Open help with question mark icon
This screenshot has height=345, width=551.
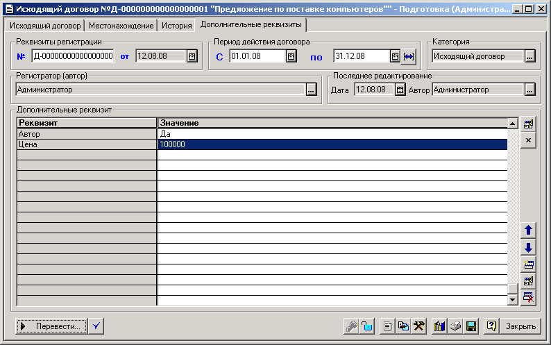click(x=491, y=326)
